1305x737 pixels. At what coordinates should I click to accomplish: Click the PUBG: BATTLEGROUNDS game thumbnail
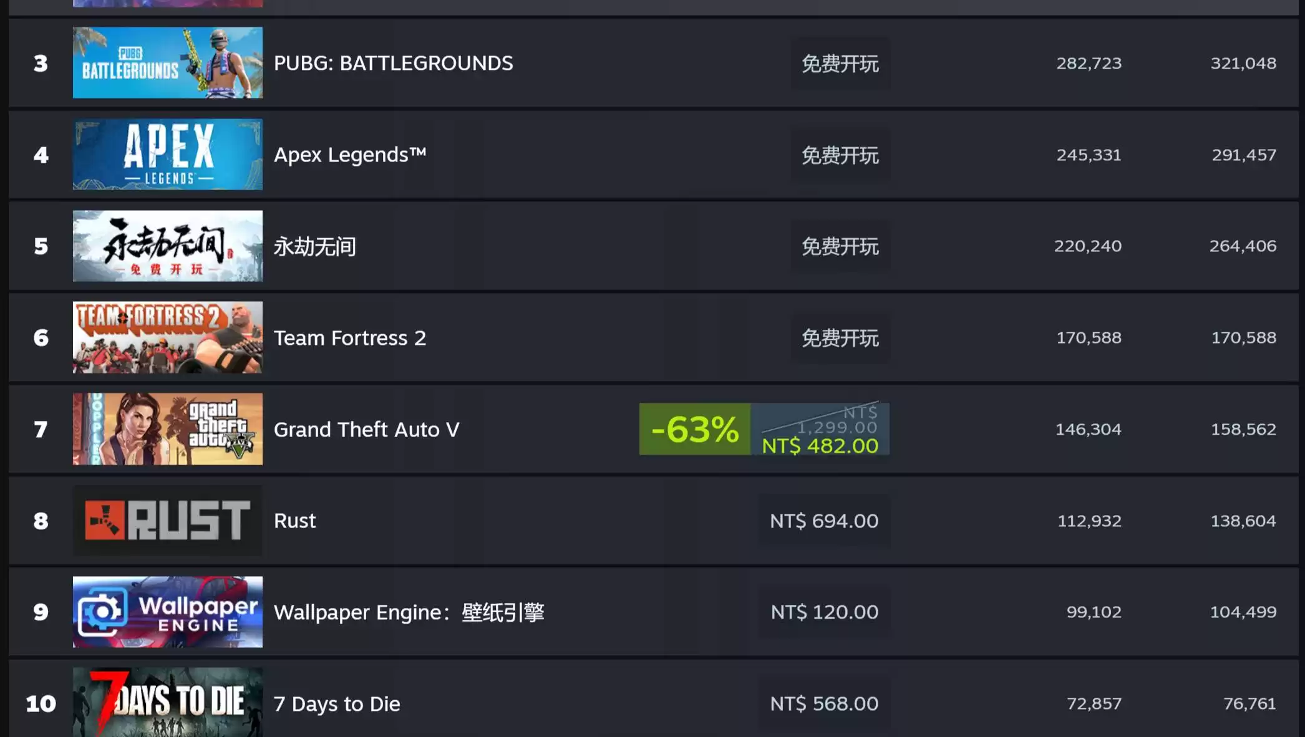tap(167, 62)
